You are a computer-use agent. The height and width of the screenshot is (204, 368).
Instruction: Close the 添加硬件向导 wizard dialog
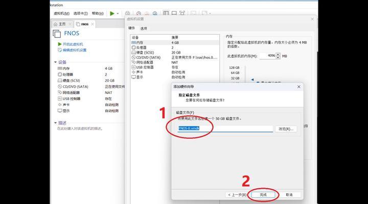tap(299, 87)
